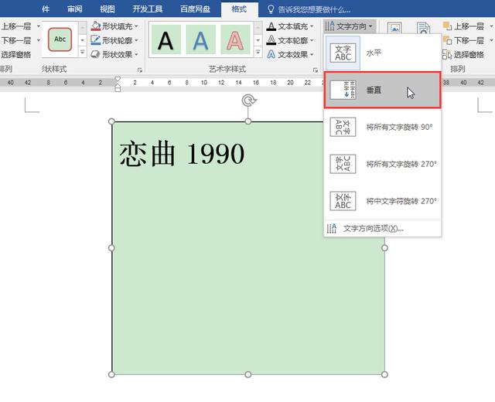Click the 恋曲 1990 text

tap(182, 154)
